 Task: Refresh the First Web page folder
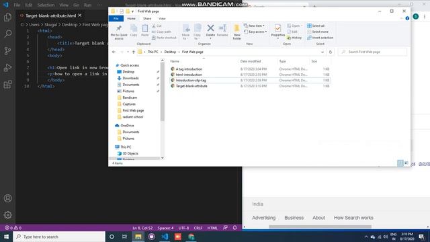coord(331,52)
